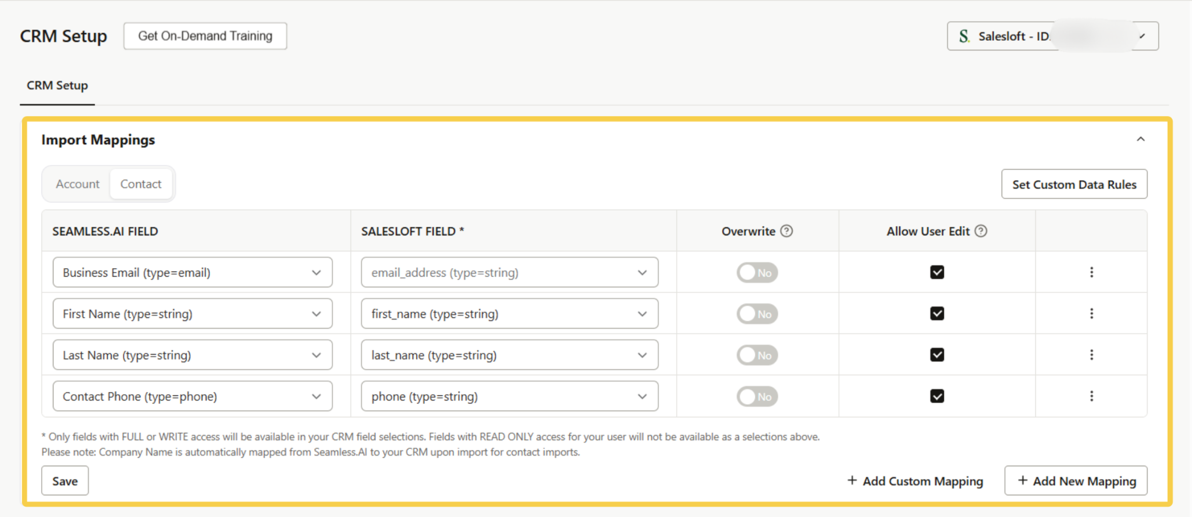
Task: Open email_address Salesloft field dropdown
Action: click(x=509, y=272)
